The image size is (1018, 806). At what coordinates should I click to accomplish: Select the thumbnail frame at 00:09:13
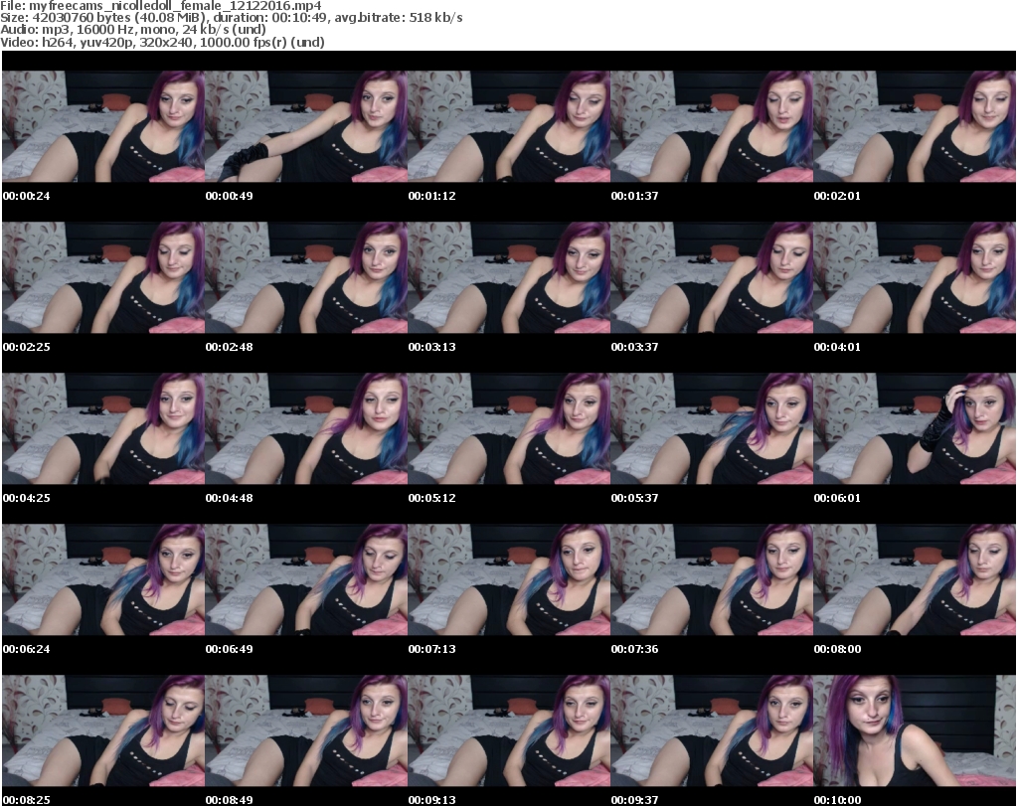pyautogui.click(x=509, y=730)
